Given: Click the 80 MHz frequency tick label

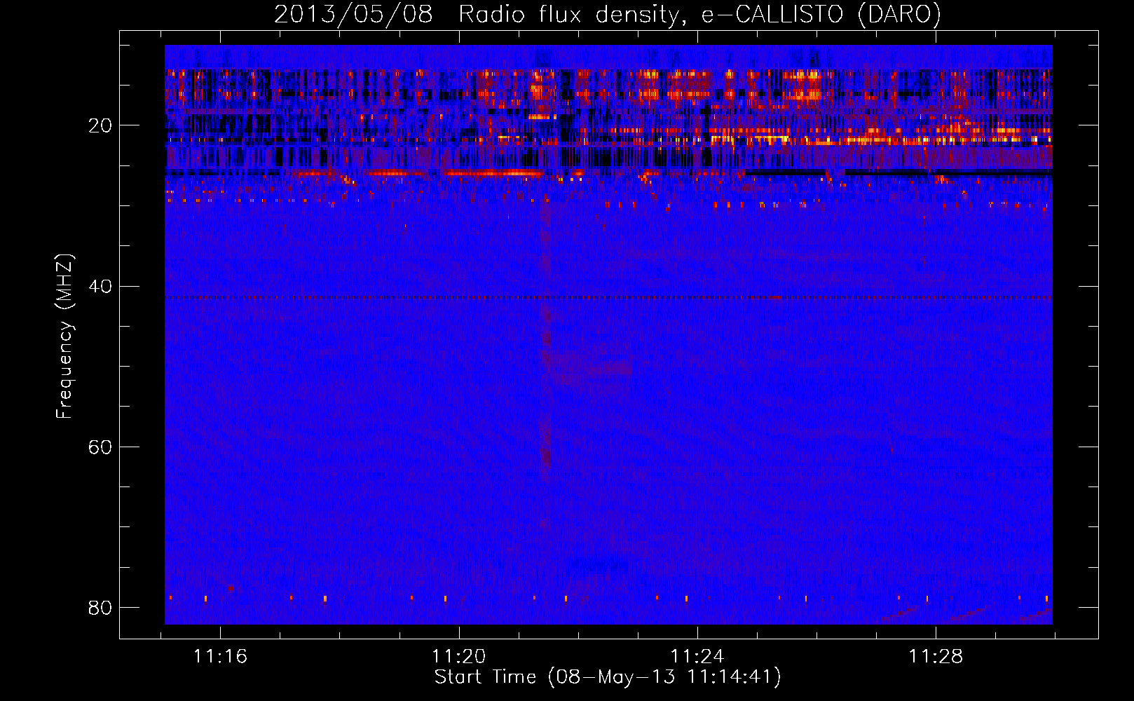Looking at the screenshot, I should tap(100, 607).
